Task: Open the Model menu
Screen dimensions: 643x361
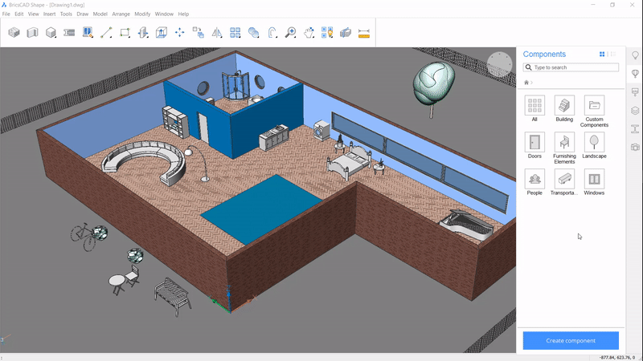Action: click(100, 14)
